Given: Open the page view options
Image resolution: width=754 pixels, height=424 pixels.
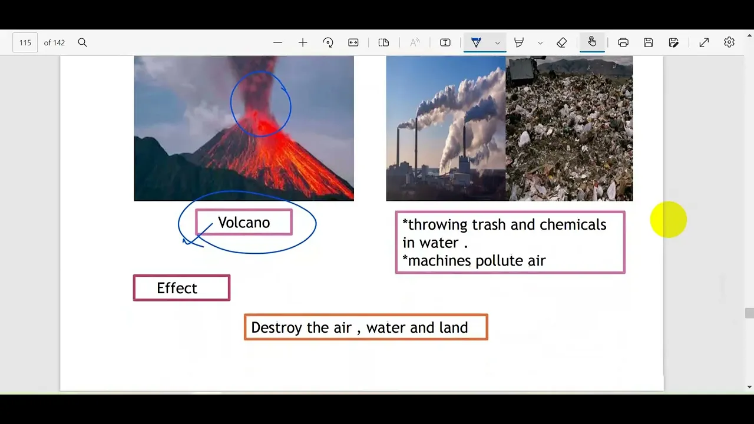Looking at the screenshot, I should tap(384, 42).
